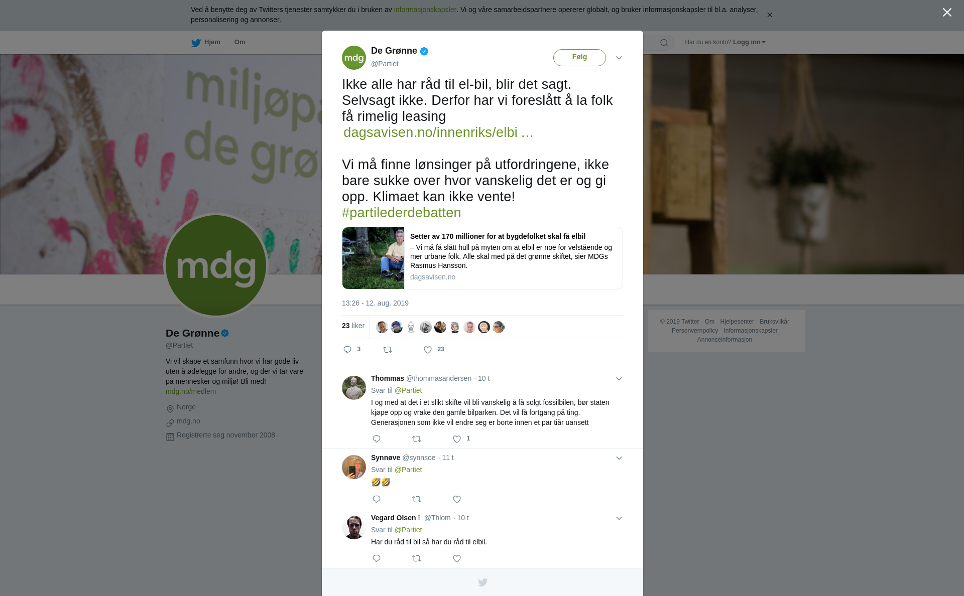Open the #partilederdebatten hashtag link

click(x=401, y=213)
